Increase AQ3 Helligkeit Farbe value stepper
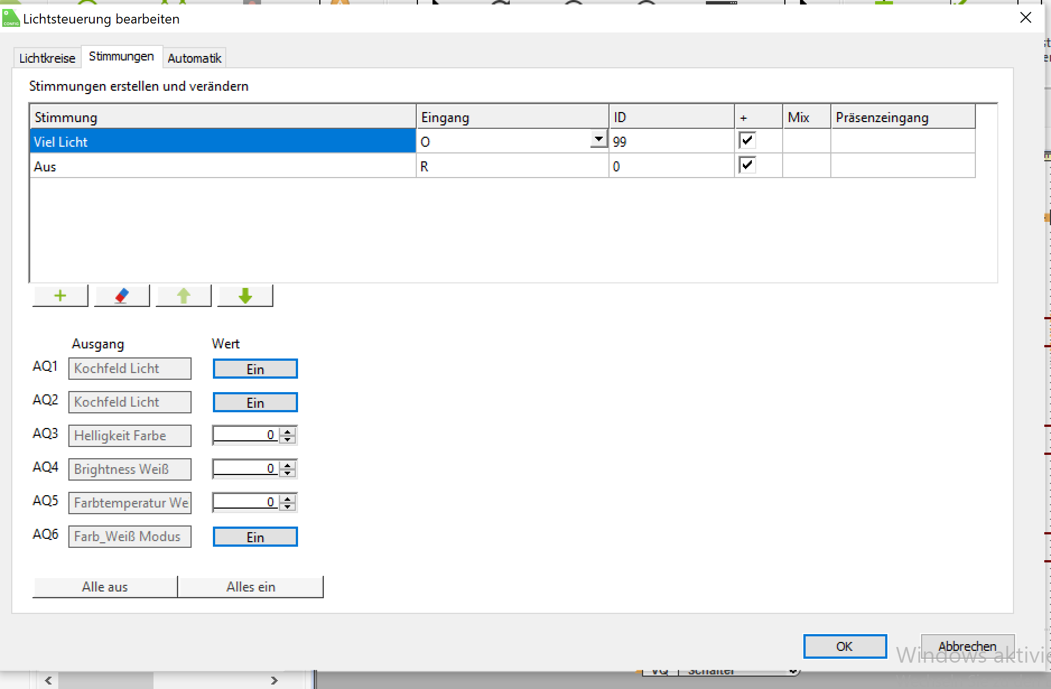The height and width of the screenshot is (689, 1051). click(288, 431)
